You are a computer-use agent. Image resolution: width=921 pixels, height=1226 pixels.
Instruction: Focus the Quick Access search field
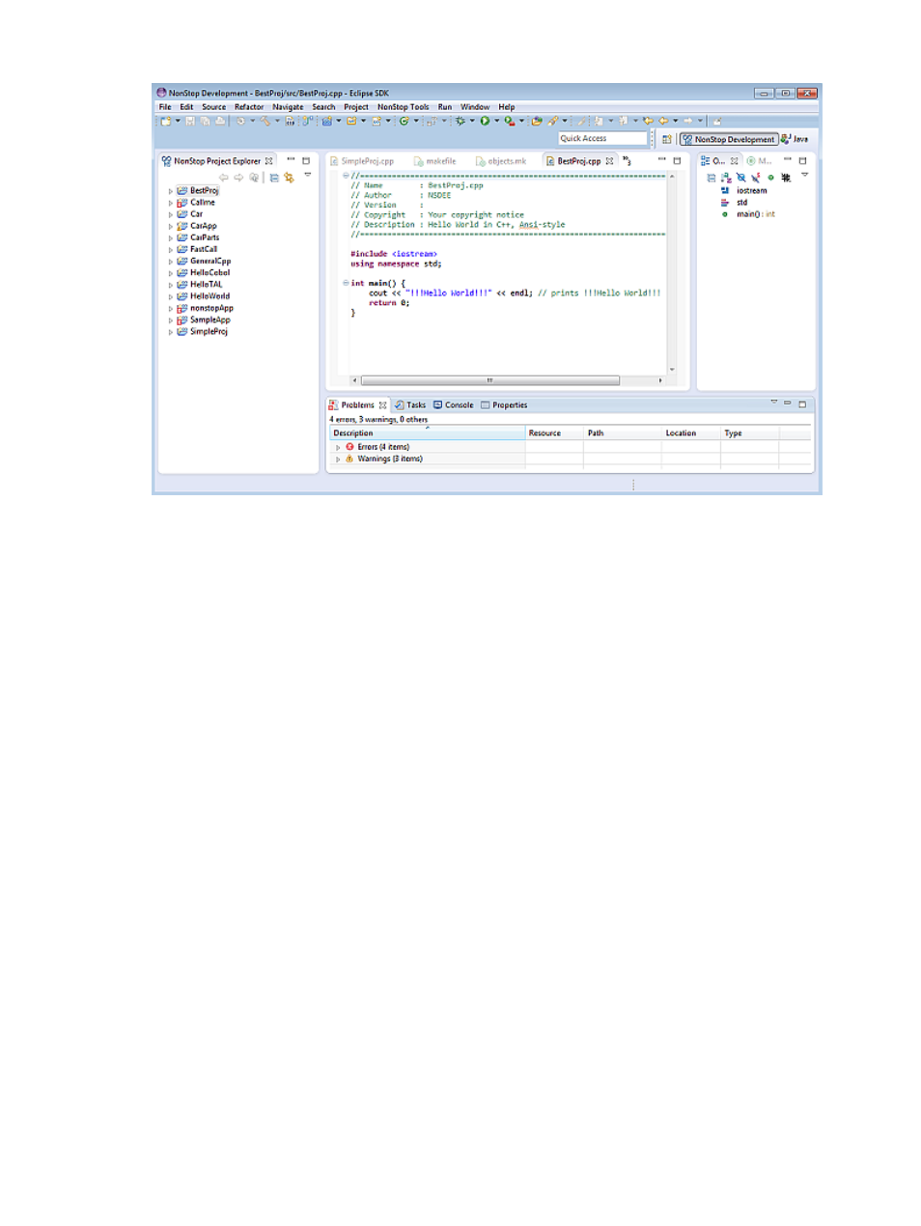click(x=601, y=139)
